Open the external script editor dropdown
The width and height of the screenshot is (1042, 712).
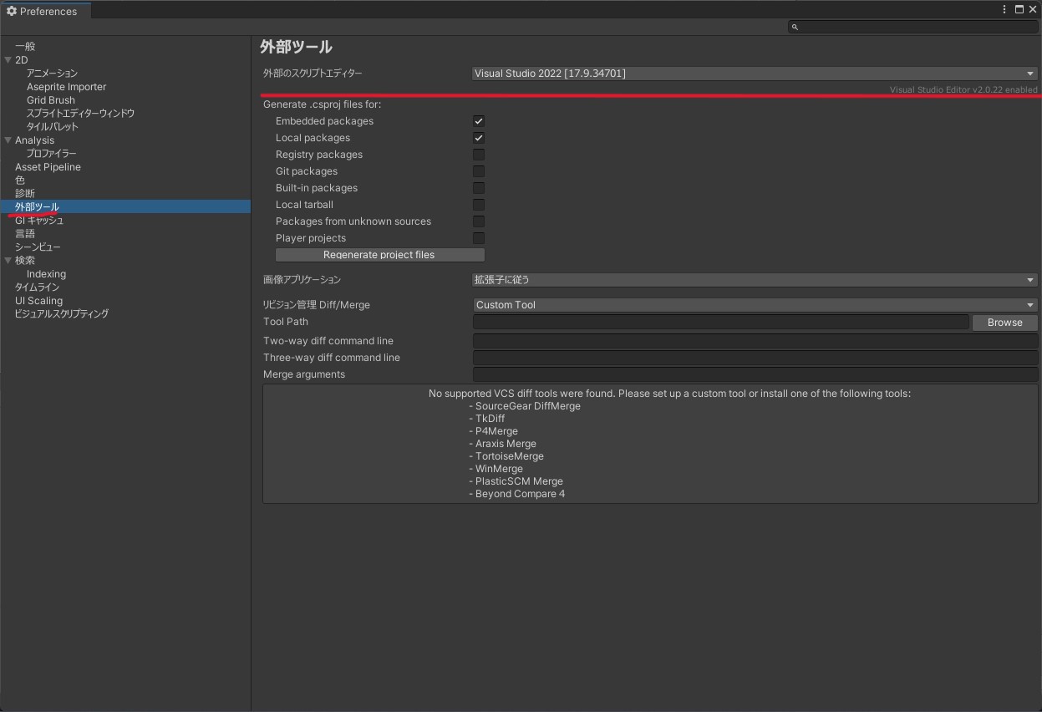[754, 74]
